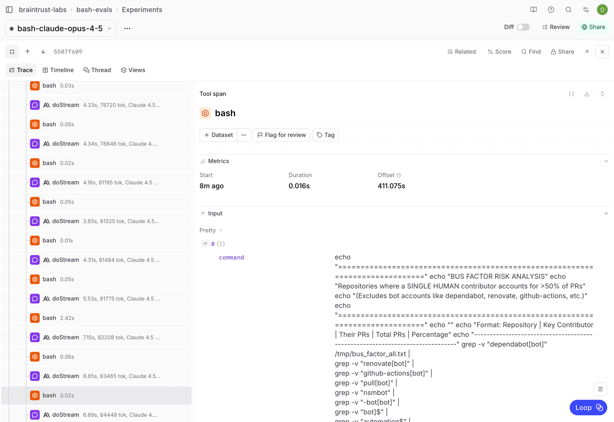Click the Tag button
The image size is (614, 422).
pos(326,135)
